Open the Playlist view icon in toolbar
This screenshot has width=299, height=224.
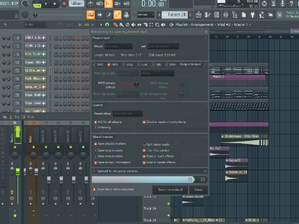pos(199,15)
